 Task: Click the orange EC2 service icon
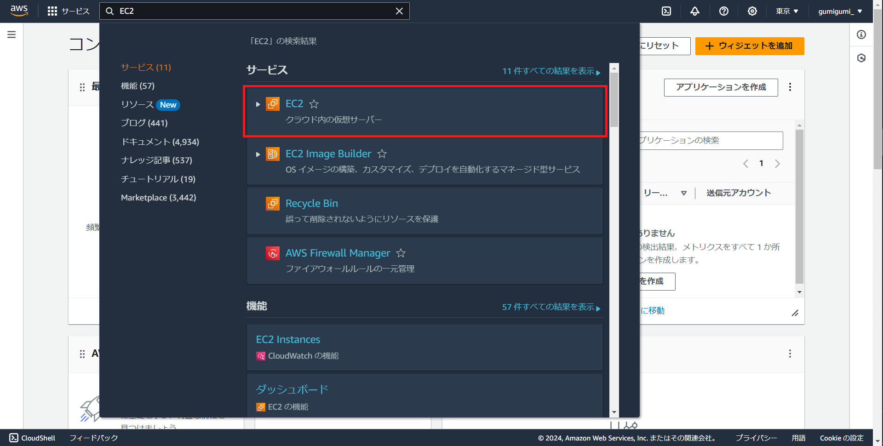[x=273, y=104]
